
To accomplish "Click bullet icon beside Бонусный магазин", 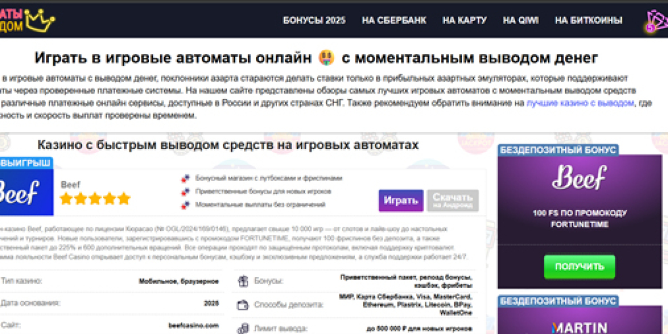I will pyautogui.click(x=186, y=178).
